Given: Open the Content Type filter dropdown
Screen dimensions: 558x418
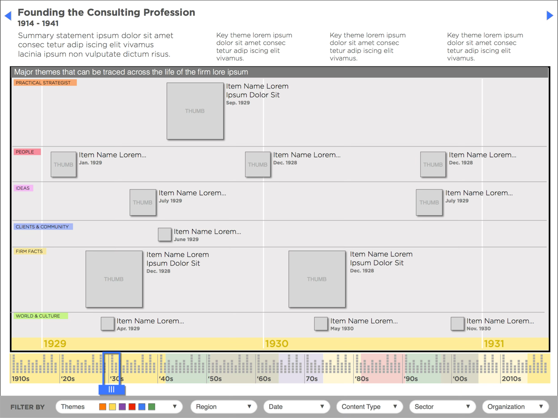Looking at the screenshot, I should tap(370, 407).
